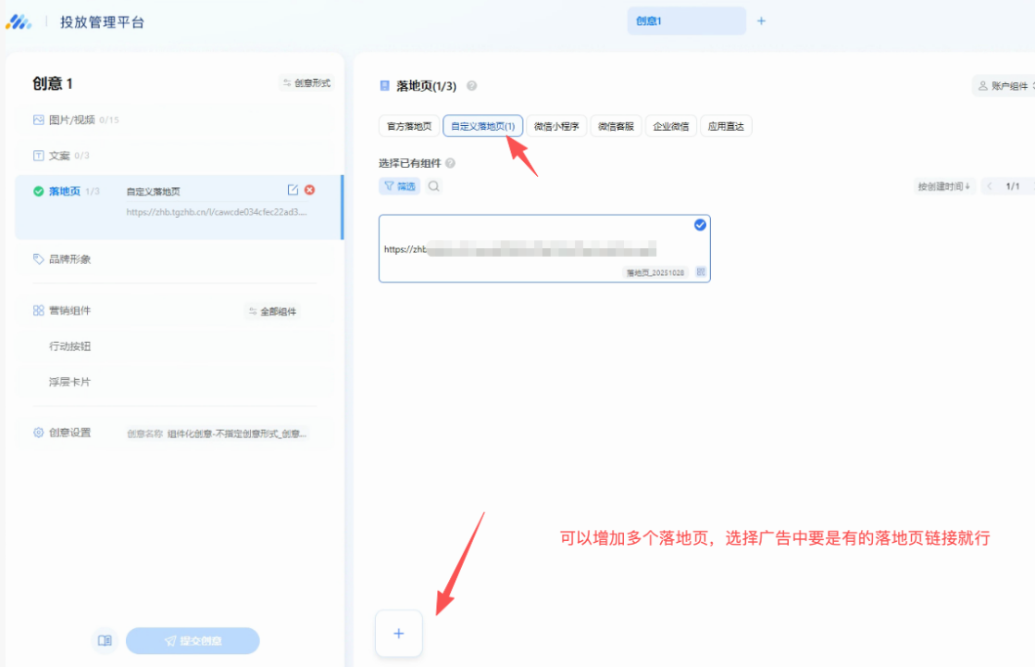The image size is (1035, 667).
Task: Click the book icon left of 提交创意
Action: point(105,640)
